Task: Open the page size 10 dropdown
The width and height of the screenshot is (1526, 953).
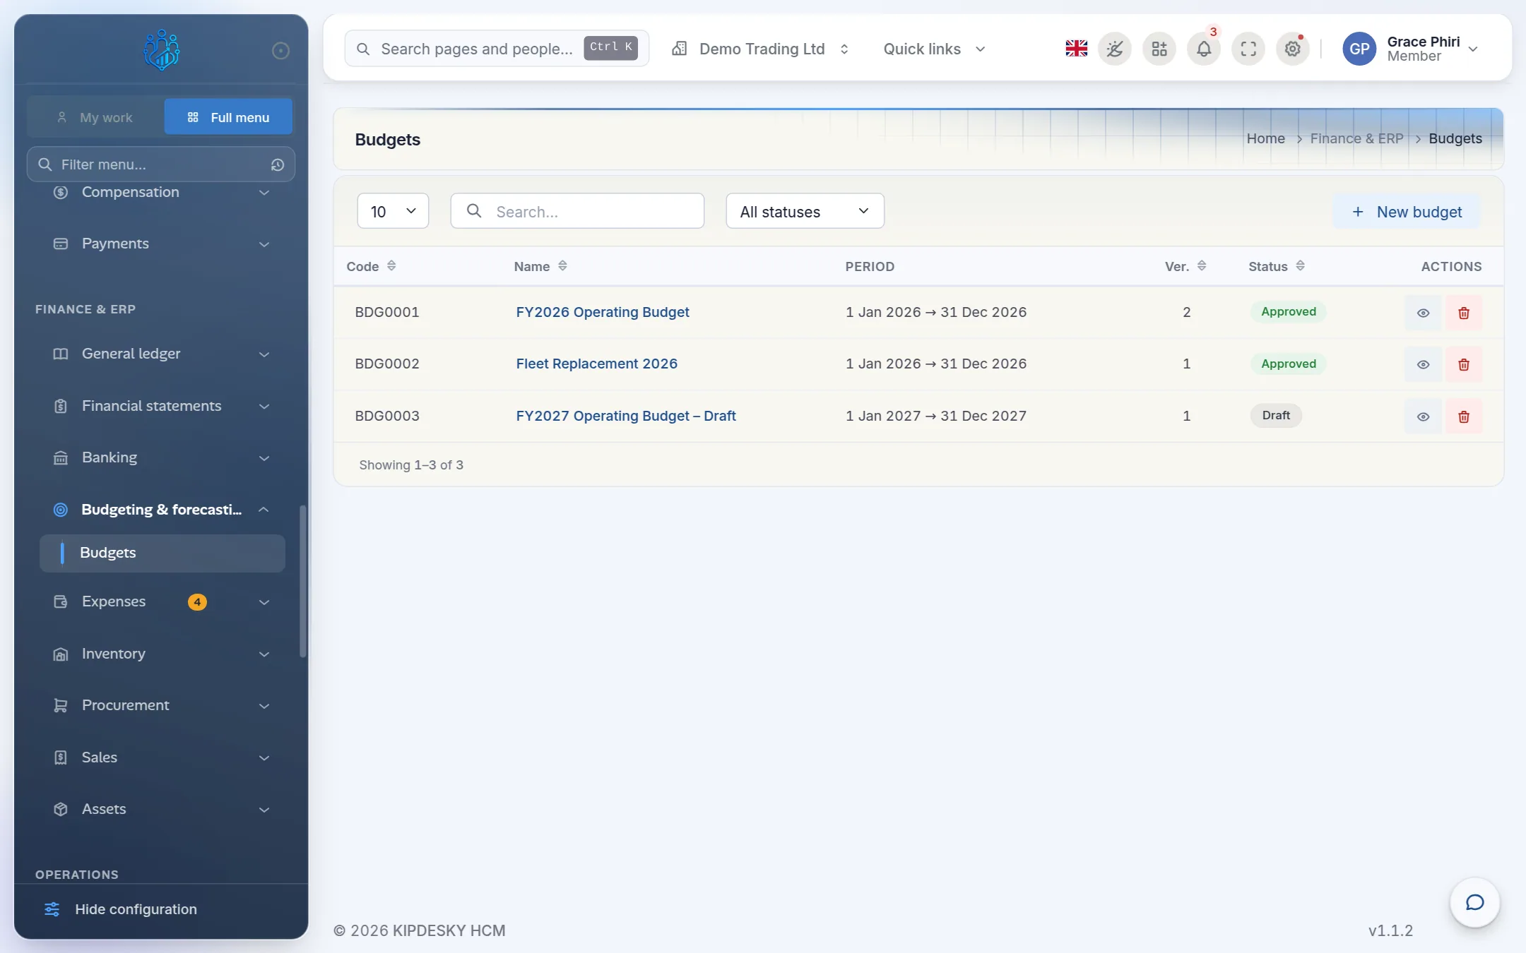Action: point(393,211)
